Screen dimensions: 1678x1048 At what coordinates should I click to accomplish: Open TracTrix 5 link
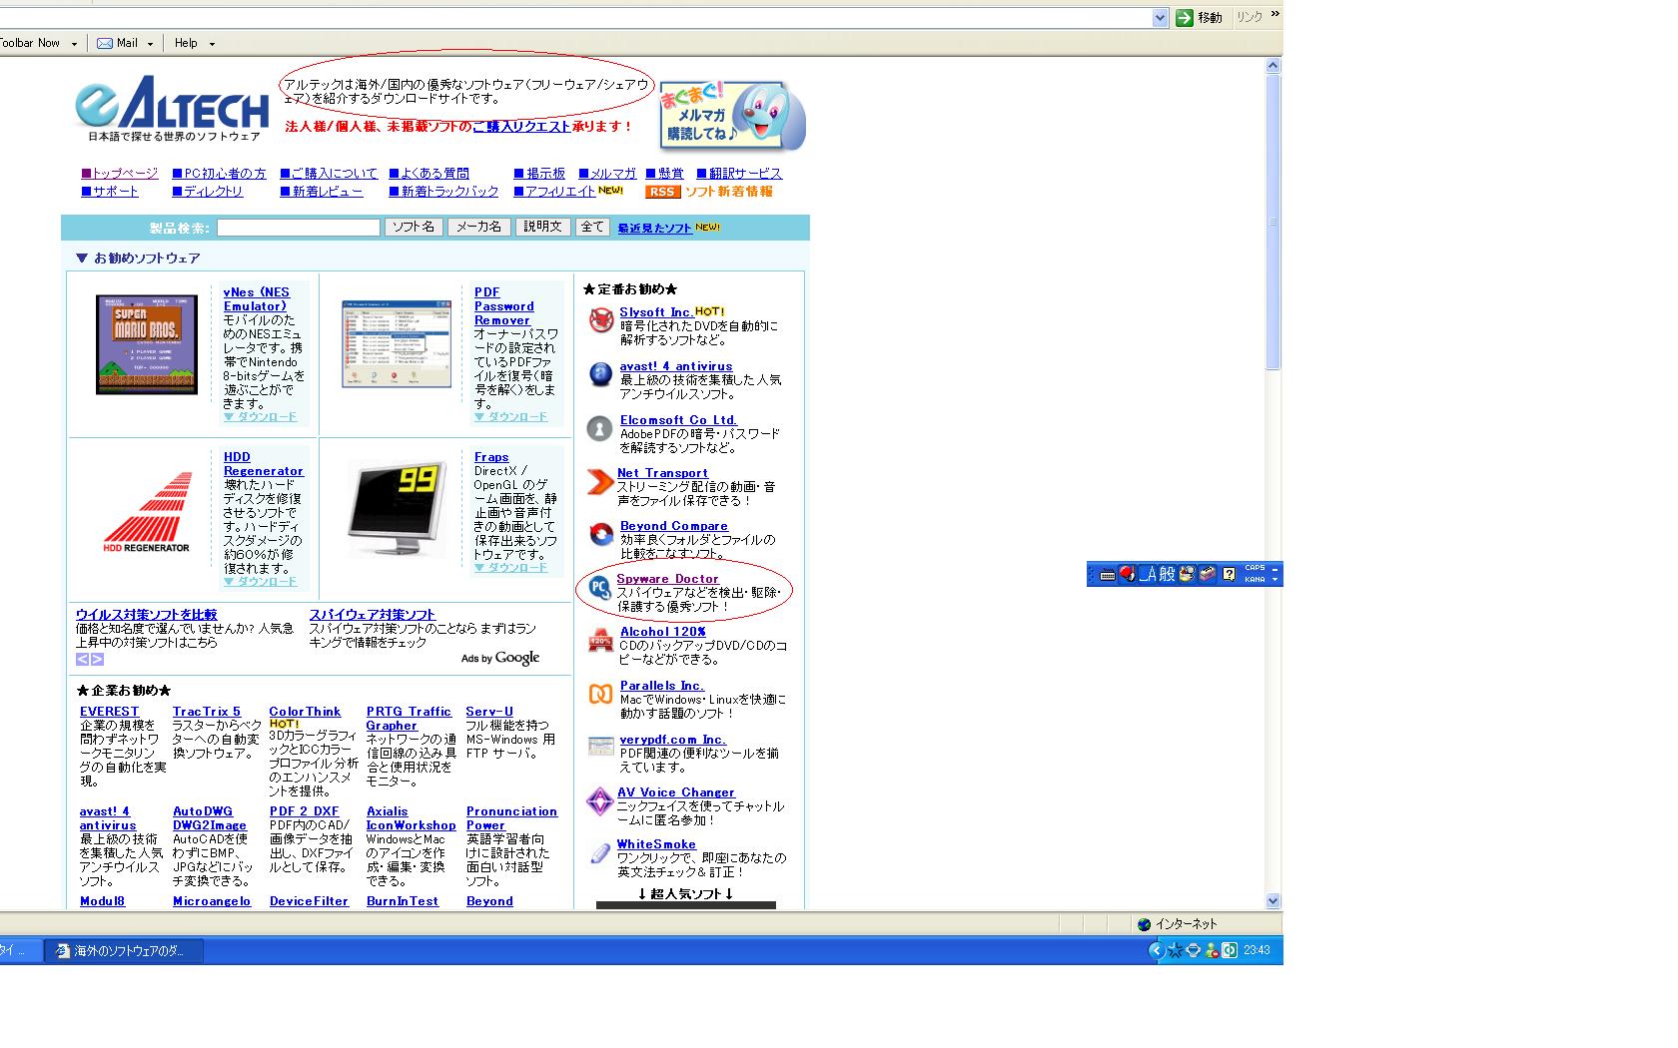(207, 712)
